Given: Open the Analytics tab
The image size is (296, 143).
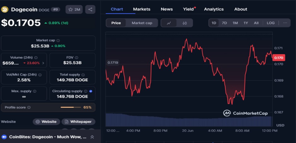Looking at the screenshot, I should 214,9.
